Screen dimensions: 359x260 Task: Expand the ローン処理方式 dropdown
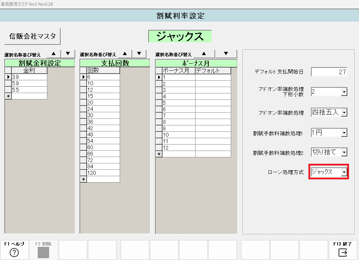point(344,172)
